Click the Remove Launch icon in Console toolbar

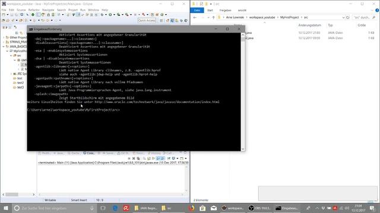click(134, 159)
